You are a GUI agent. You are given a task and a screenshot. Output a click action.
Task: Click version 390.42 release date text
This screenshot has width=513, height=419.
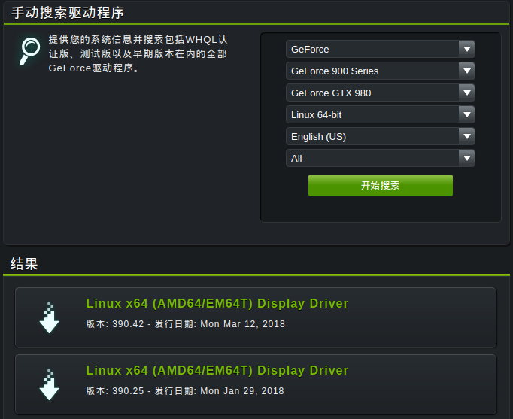point(186,324)
